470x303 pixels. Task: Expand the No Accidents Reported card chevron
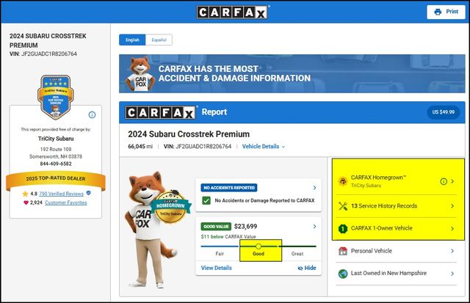[314, 188]
